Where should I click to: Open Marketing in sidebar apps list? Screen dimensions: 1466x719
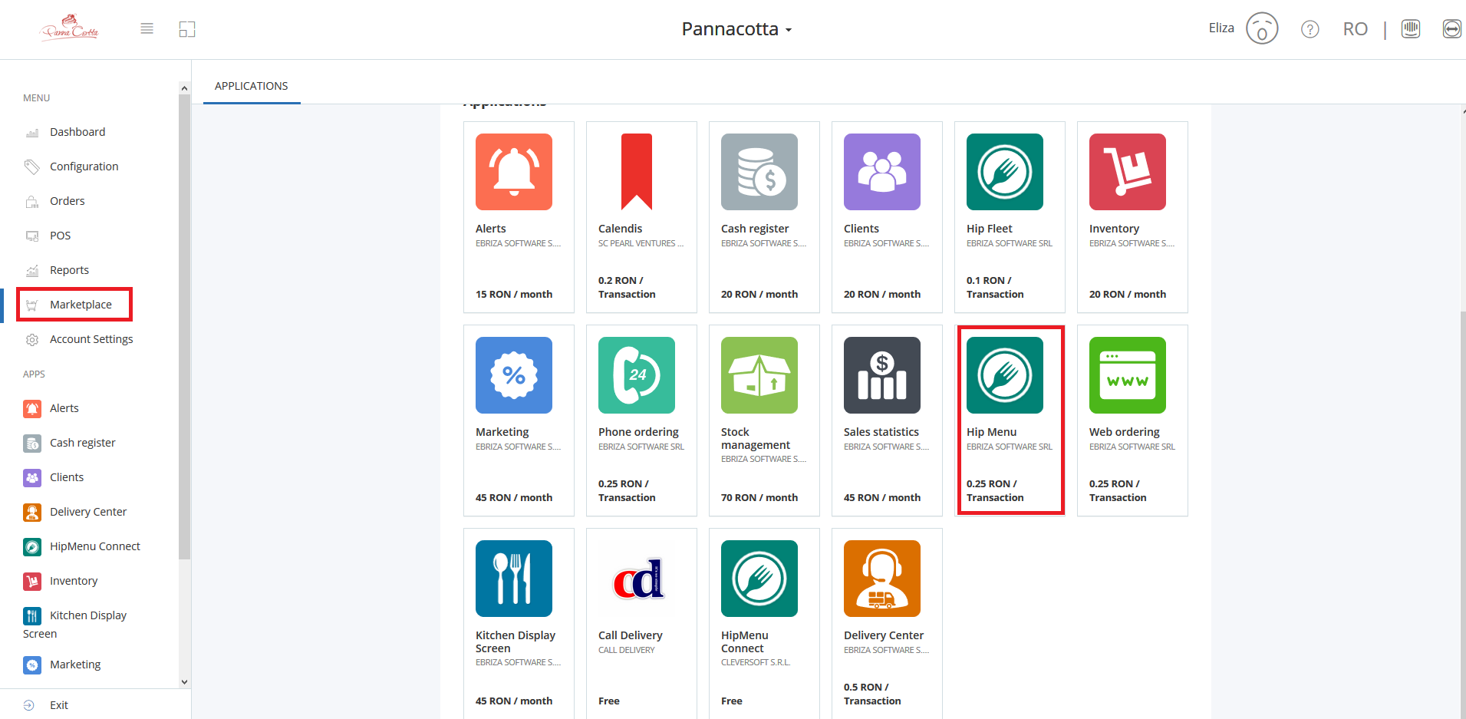click(x=75, y=665)
